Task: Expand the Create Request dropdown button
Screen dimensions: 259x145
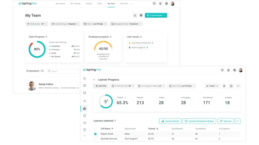Action: tap(156, 15)
